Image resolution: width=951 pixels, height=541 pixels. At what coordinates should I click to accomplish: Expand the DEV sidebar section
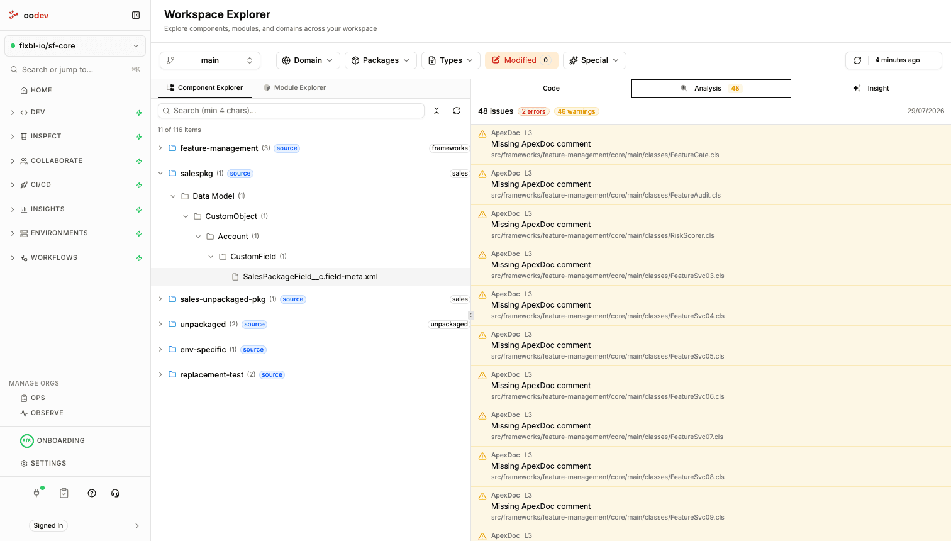pos(13,113)
